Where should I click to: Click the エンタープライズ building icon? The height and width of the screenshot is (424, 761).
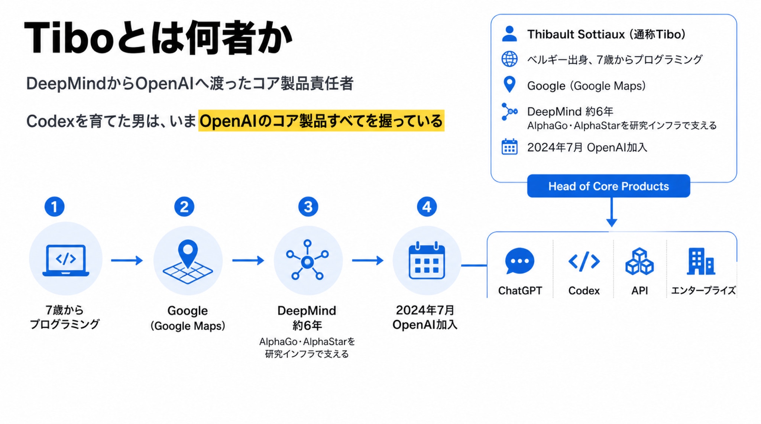tap(701, 261)
